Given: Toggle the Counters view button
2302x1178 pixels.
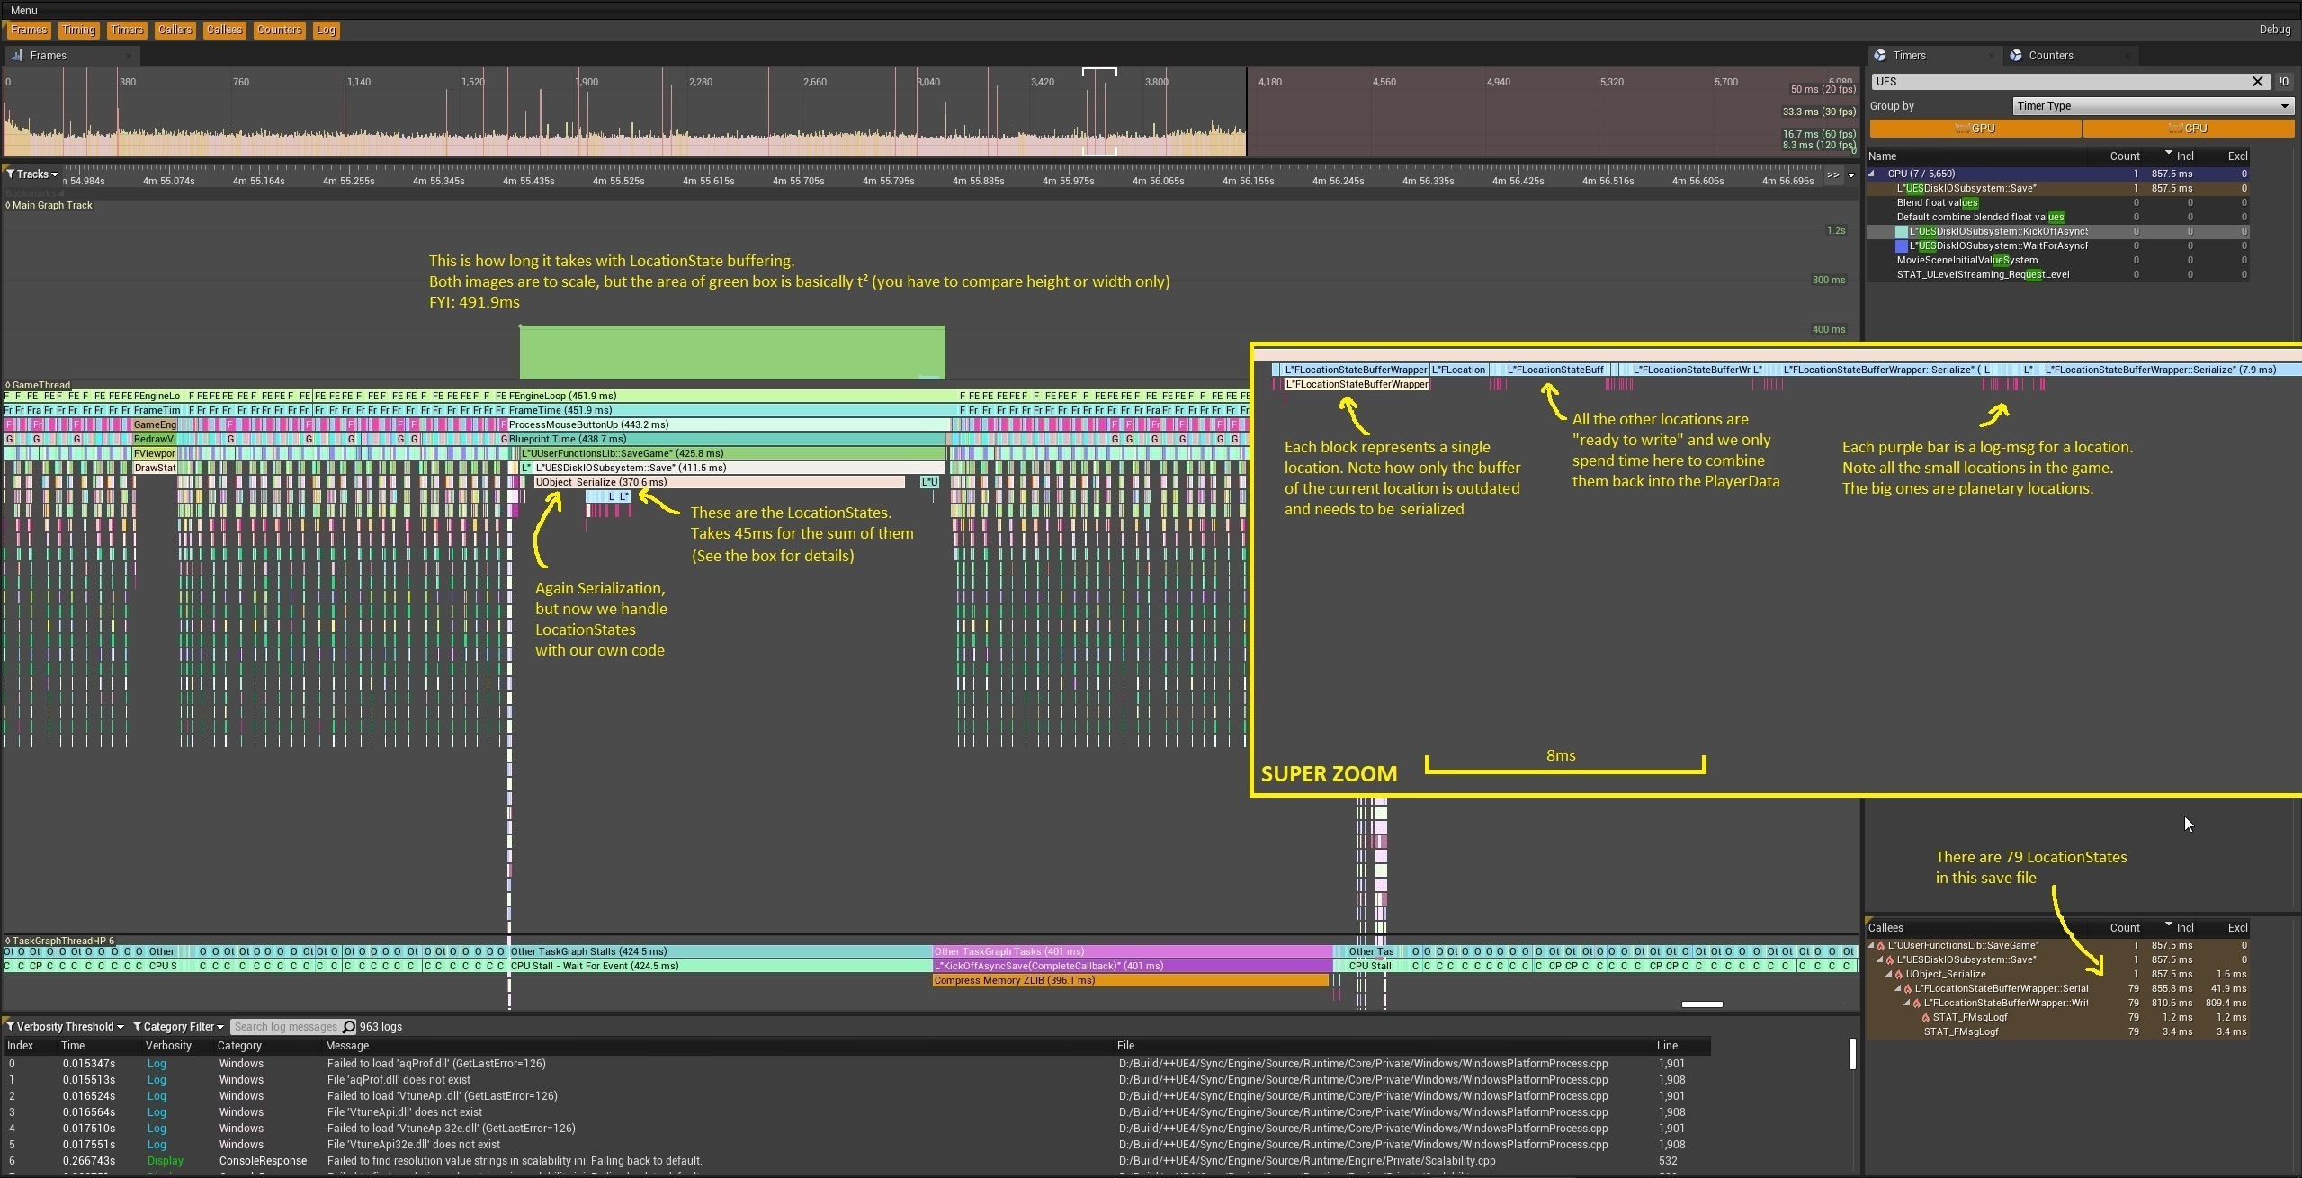Looking at the screenshot, I should pyautogui.click(x=279, y=30).
